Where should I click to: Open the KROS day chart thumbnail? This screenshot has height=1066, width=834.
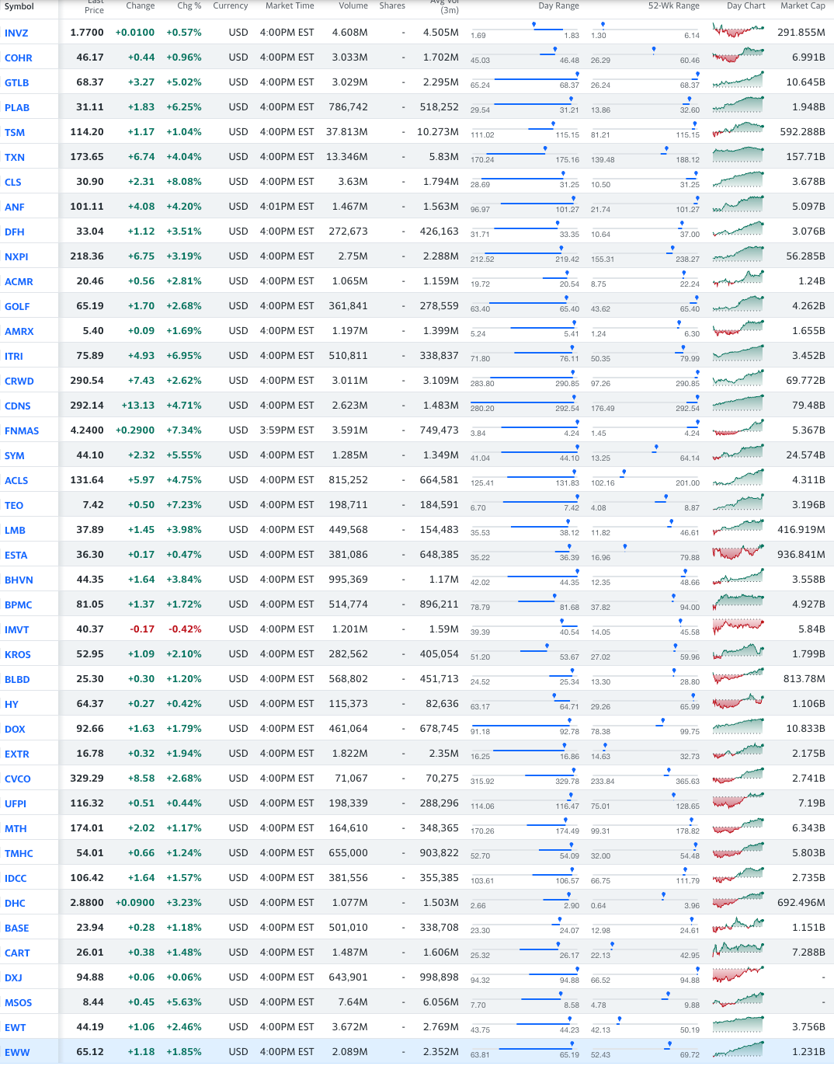pyautogui.click(x=738, y=653)
